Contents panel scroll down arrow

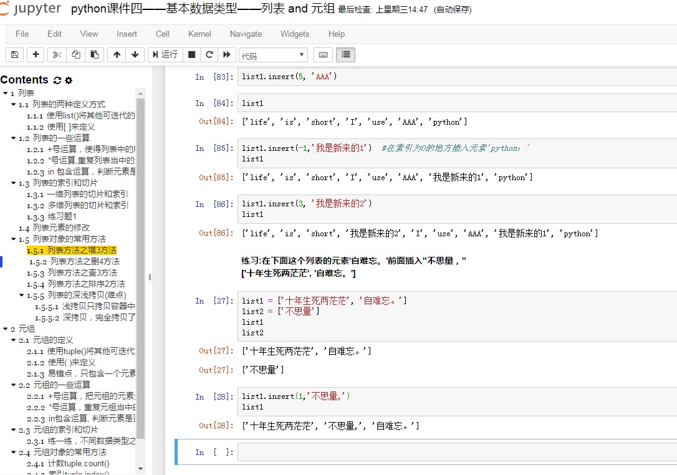pyautogui.click(x=140, y=469)
